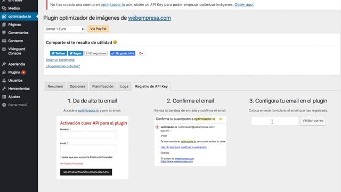
Task: Click the Google Plus share icon
Action: [141, 53]
